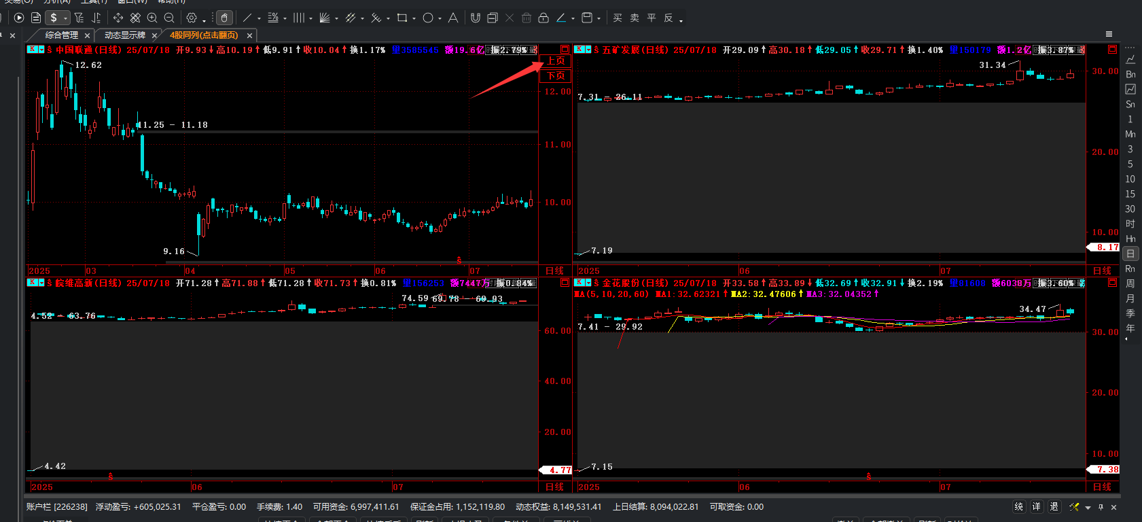Click the line color picker icon
This screenshot has width=1142, height=522.
pyautogui.click(x=561, y=18)
